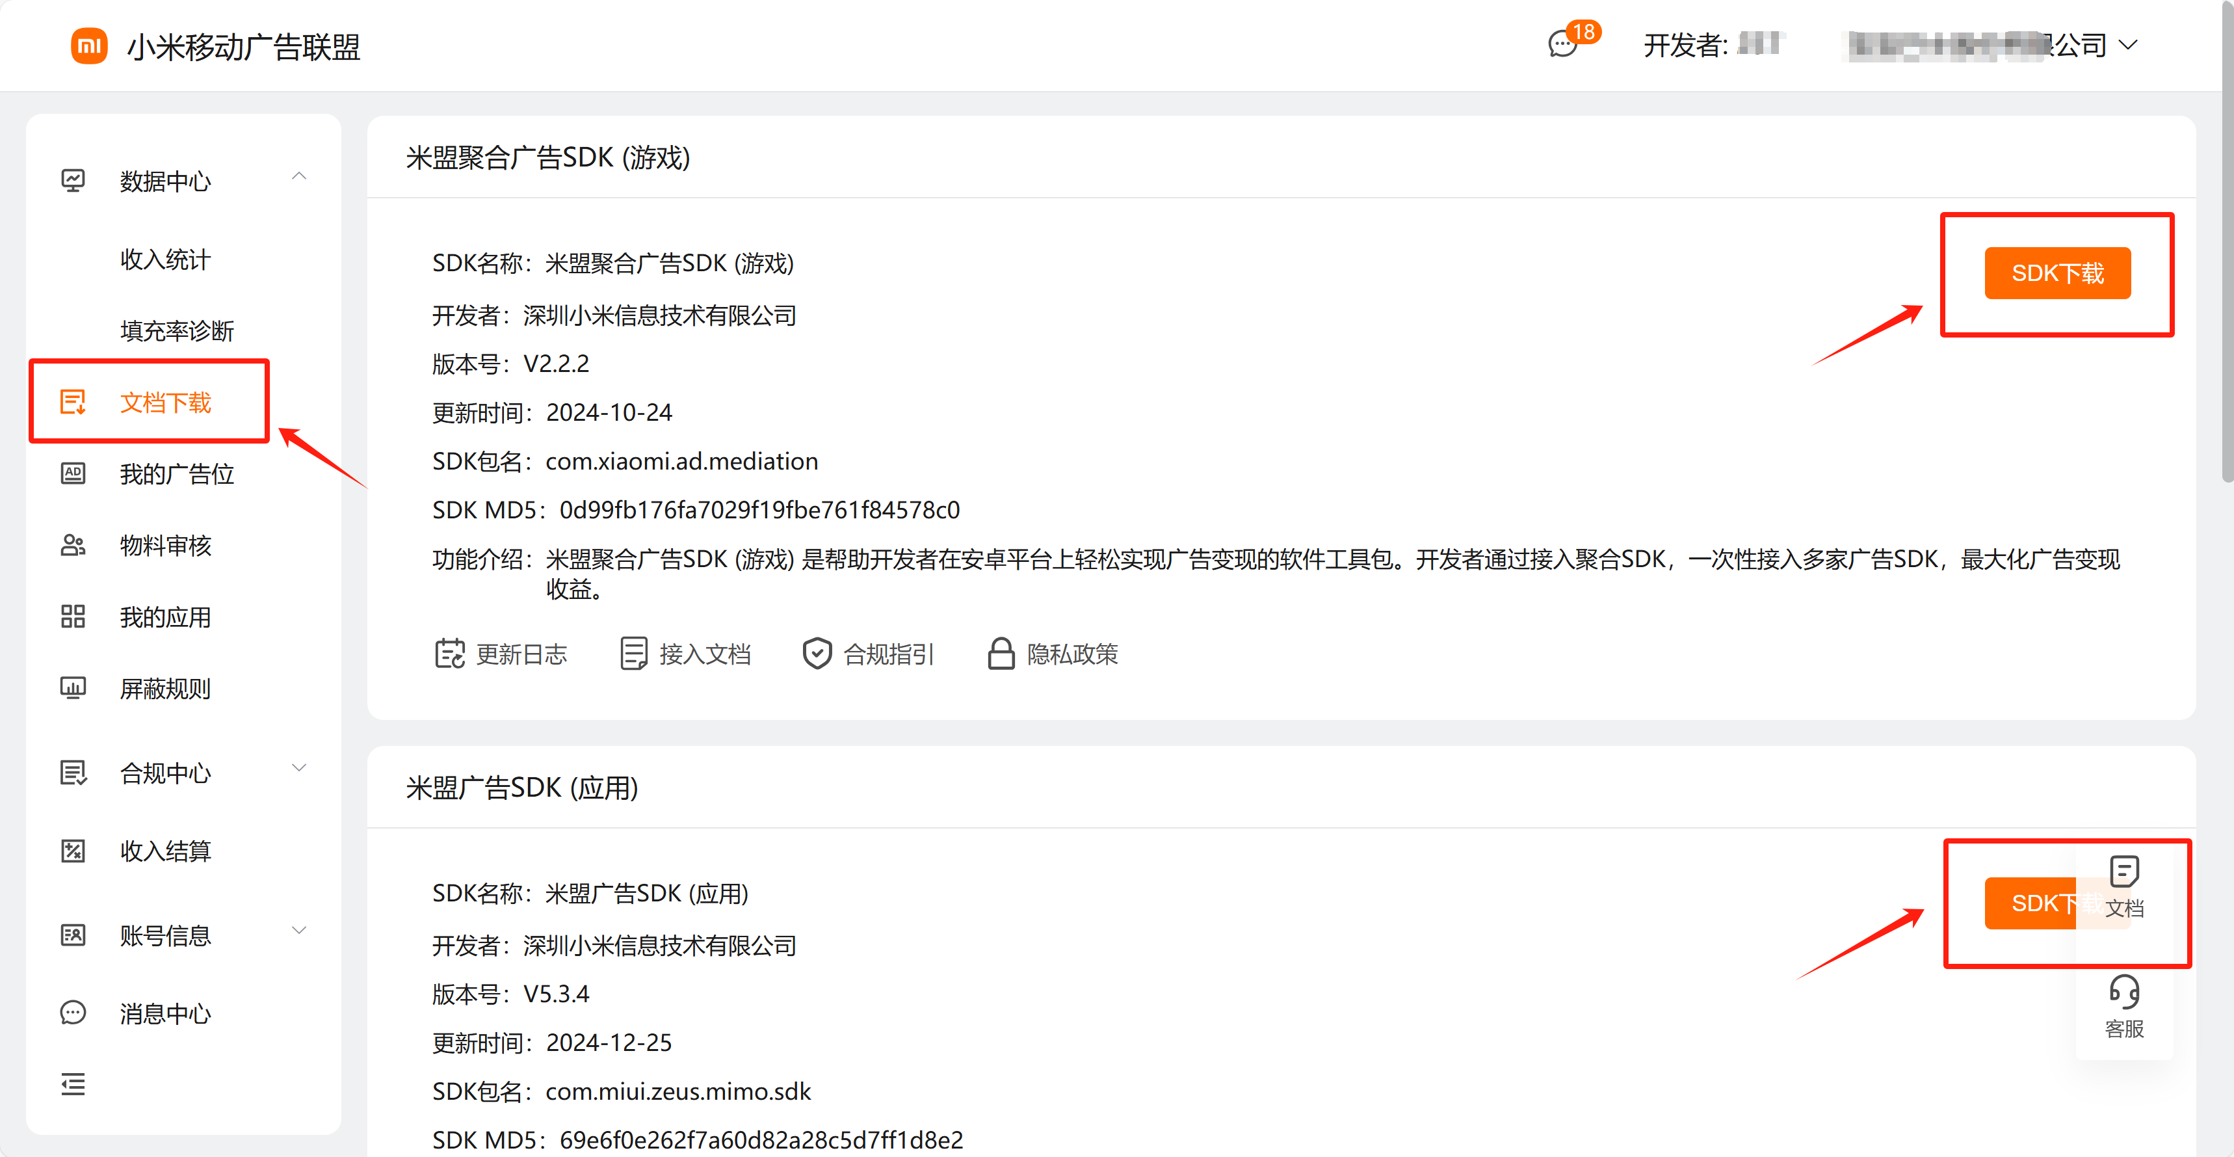Click the 收入结算 percent icon
This screenshot has height=1157, width=2234.
(x=73, y=851)
